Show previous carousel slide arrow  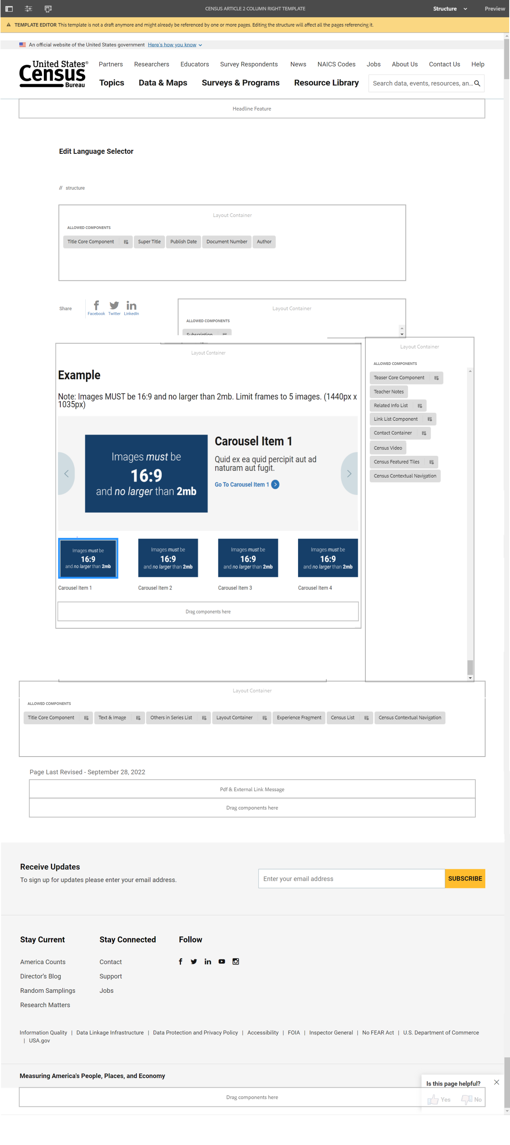coord(66,473)
